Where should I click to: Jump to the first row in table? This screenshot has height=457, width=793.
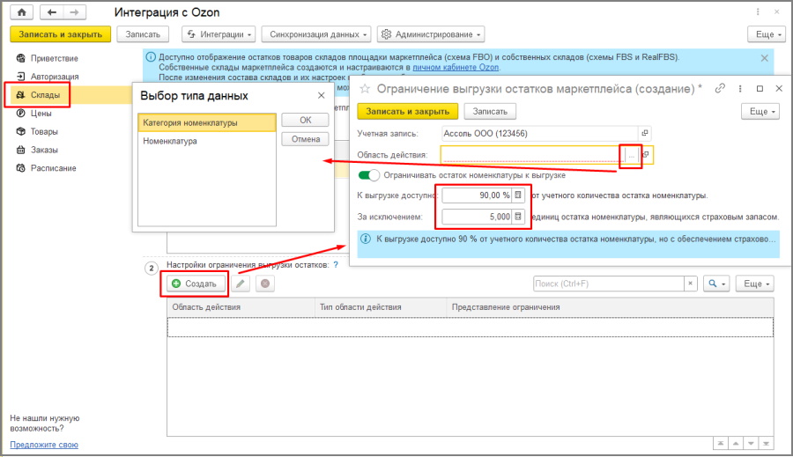tap(720, 443)
